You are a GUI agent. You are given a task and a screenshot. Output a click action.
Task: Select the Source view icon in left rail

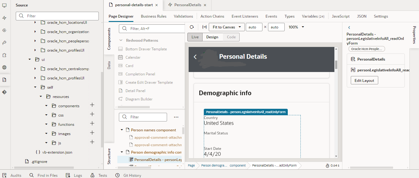(4, 80)
